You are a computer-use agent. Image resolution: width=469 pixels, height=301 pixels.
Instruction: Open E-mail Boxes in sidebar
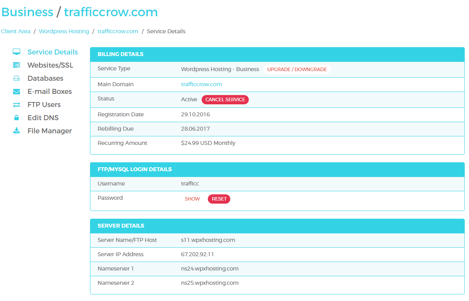49,92
